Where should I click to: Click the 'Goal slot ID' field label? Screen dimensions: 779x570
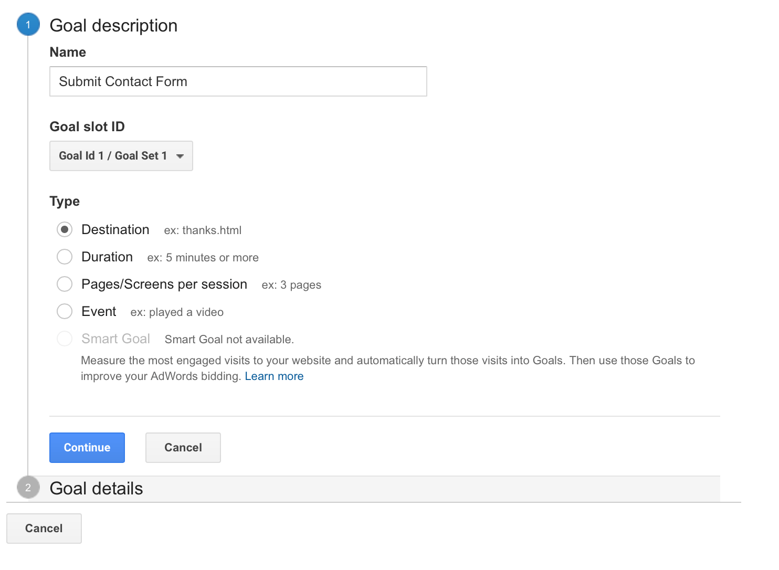pyautogui.click(x=87, y=126)
